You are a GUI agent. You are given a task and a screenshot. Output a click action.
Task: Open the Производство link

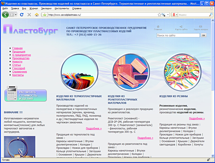[x=21, y=58]
